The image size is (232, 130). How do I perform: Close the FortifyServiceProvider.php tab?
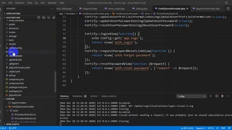(x=187, y=9)
